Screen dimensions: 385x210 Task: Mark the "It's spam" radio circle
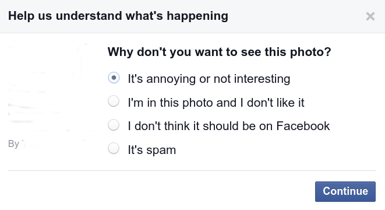tap(114, 149)
